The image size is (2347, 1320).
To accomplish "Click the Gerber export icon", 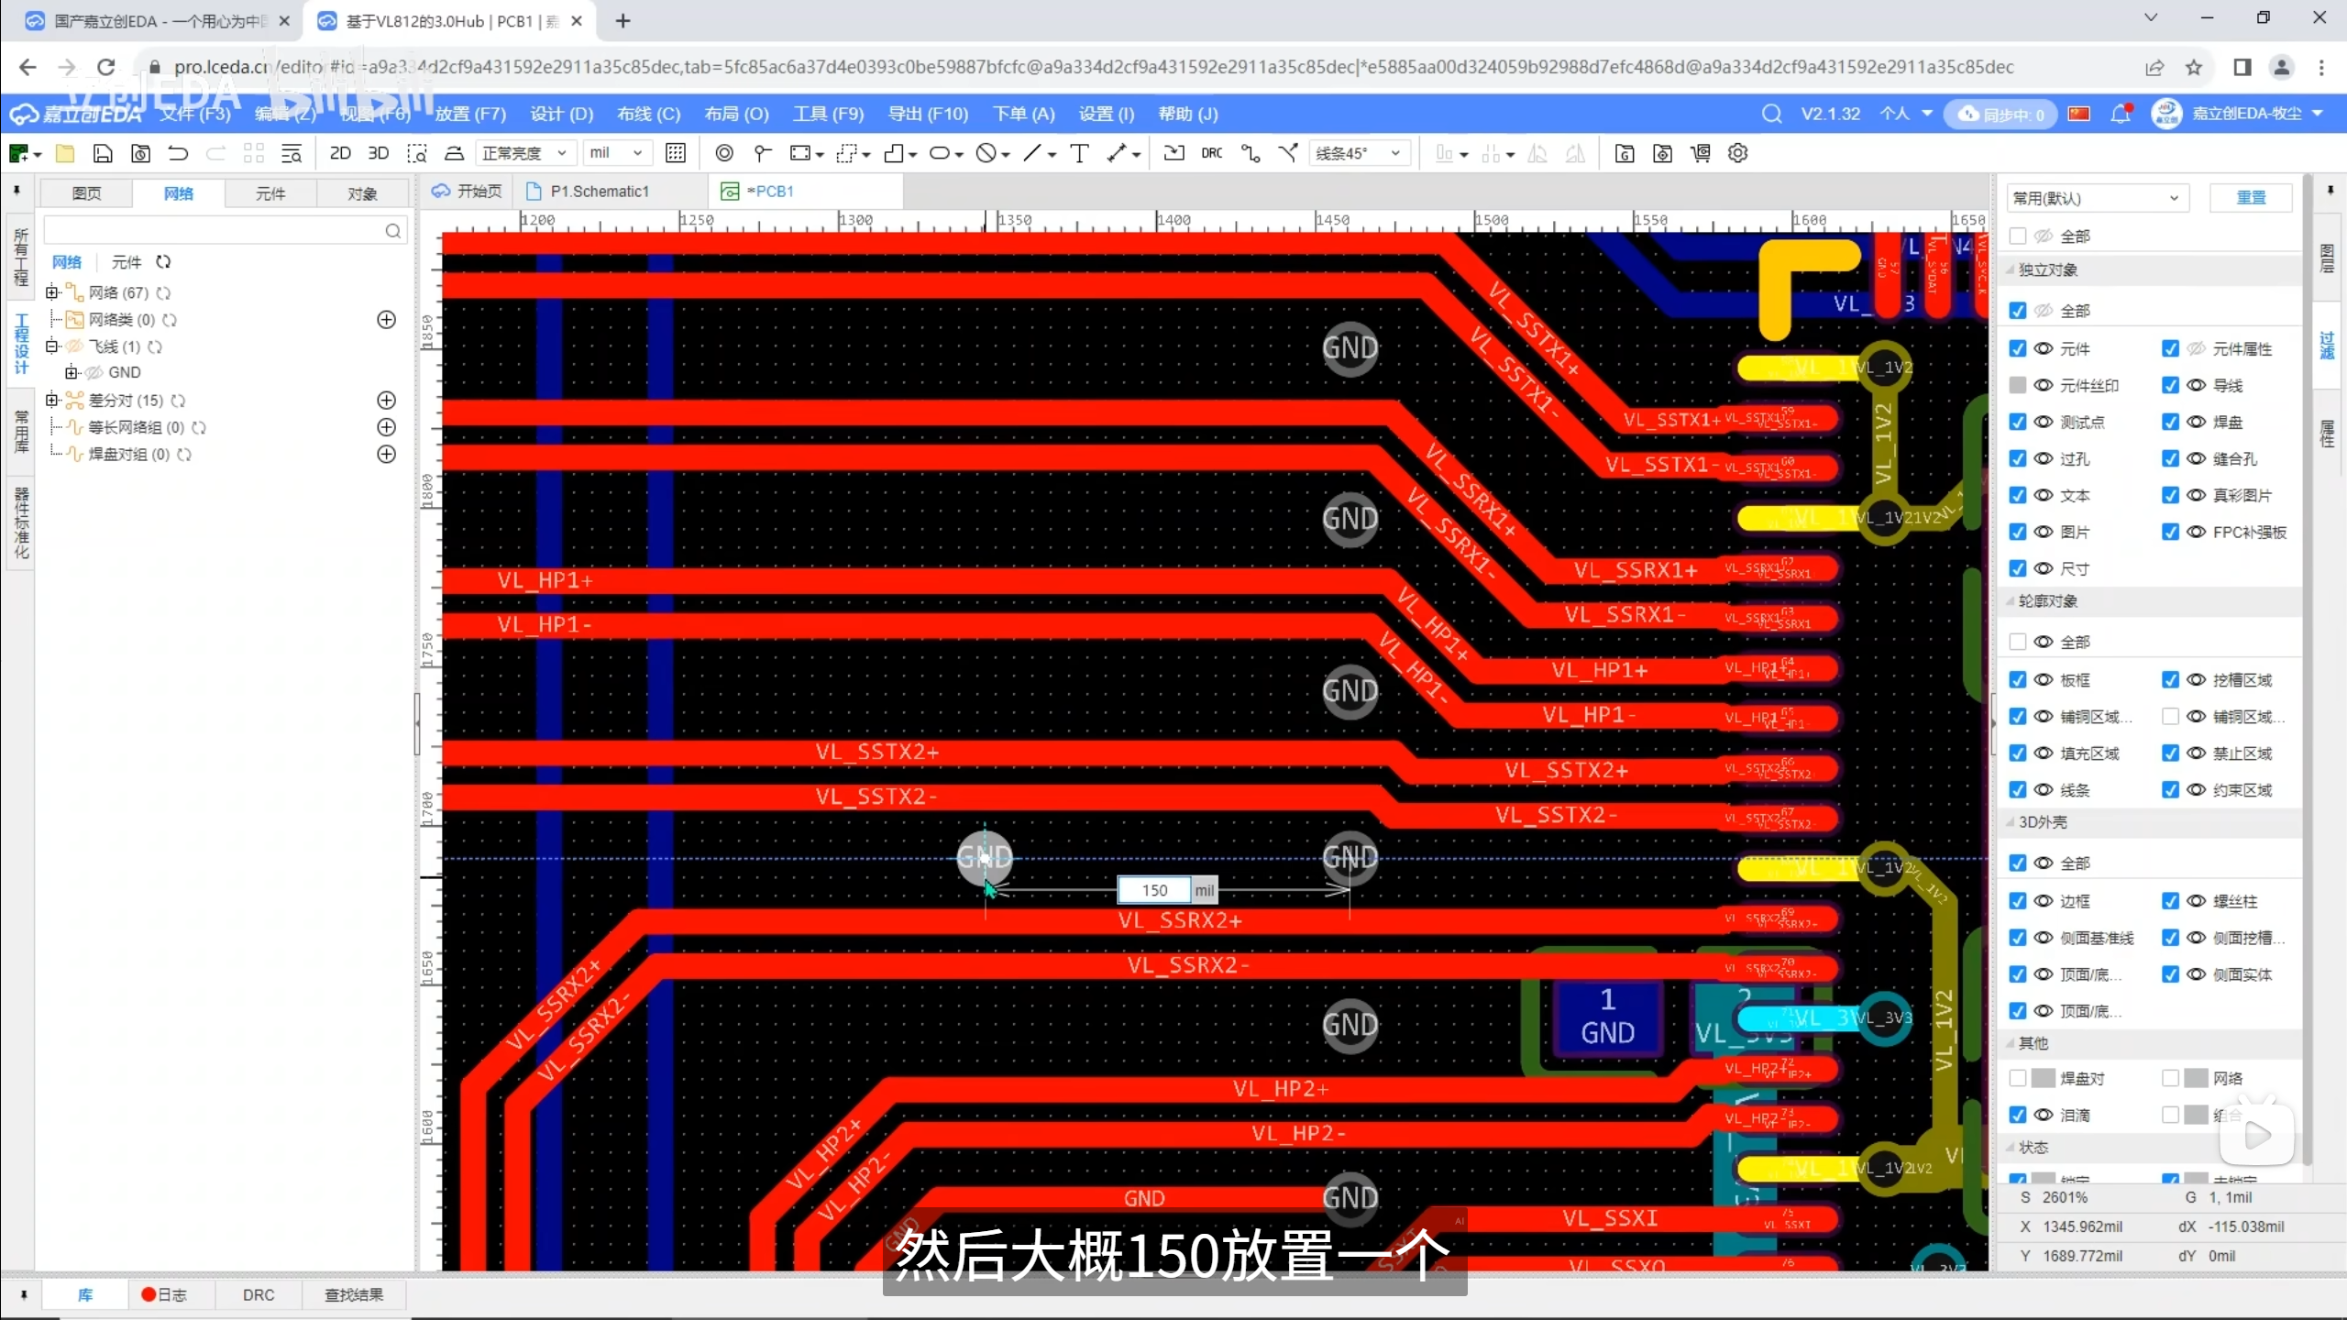I will [1624, 153].
